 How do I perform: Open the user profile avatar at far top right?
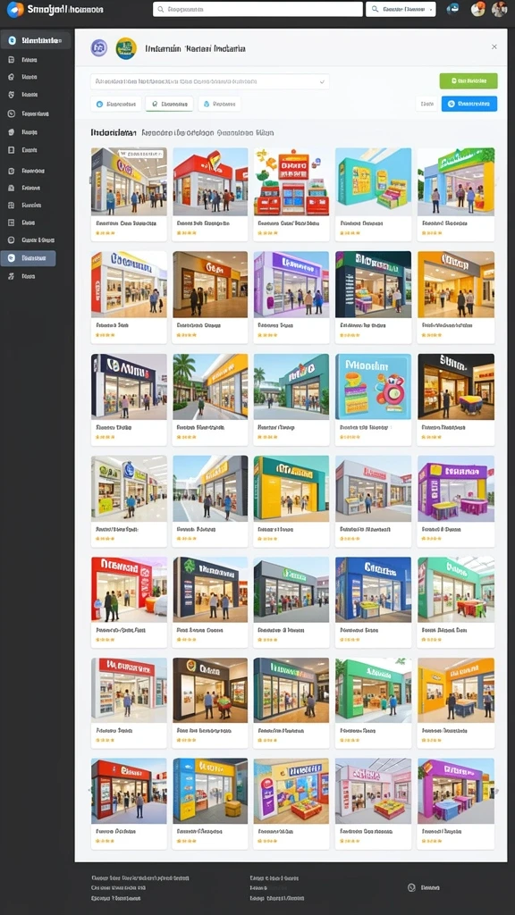[x=499, y=9]
